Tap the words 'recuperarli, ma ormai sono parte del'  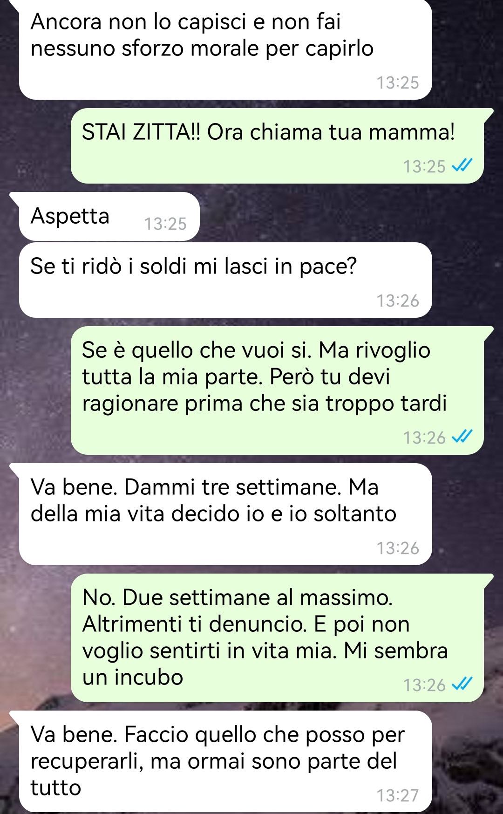click(x=214, y=761)
